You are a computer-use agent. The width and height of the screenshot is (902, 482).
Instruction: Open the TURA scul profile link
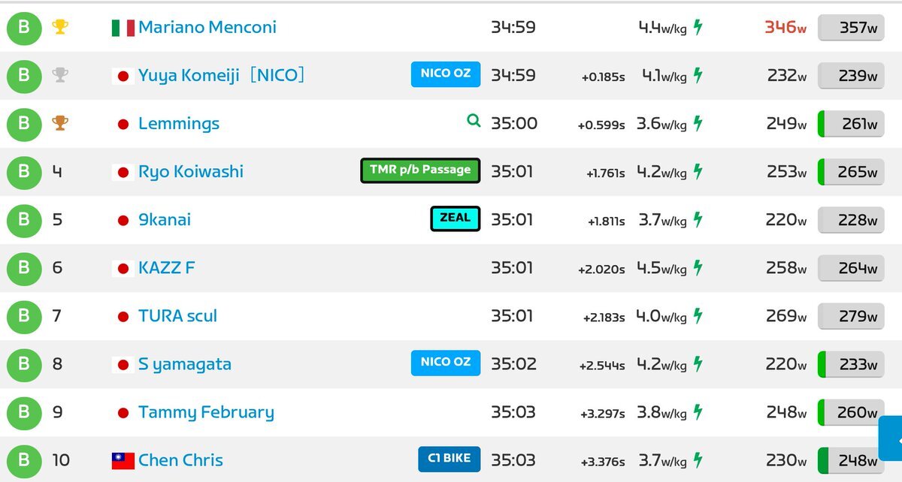click(x=177, y=316)
